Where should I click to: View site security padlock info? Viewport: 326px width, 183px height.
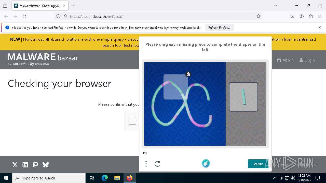click(65, 17)
